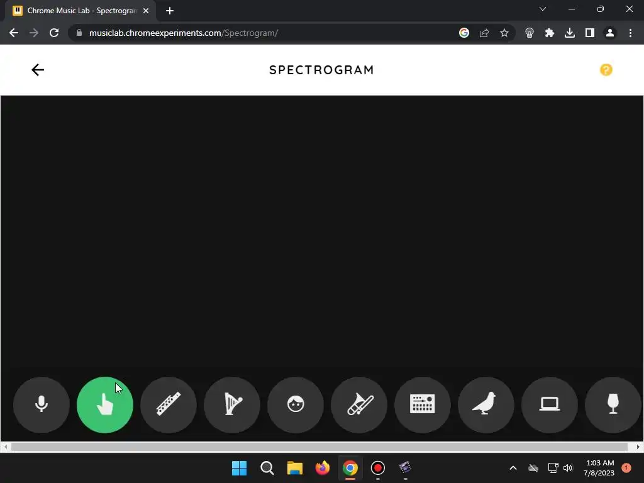Open the yellow help question mark
644x483 pixels.
pyautogui.click(x=606, y=70)
